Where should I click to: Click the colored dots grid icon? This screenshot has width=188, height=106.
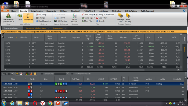pyautogui.click(x=27, y=74)
